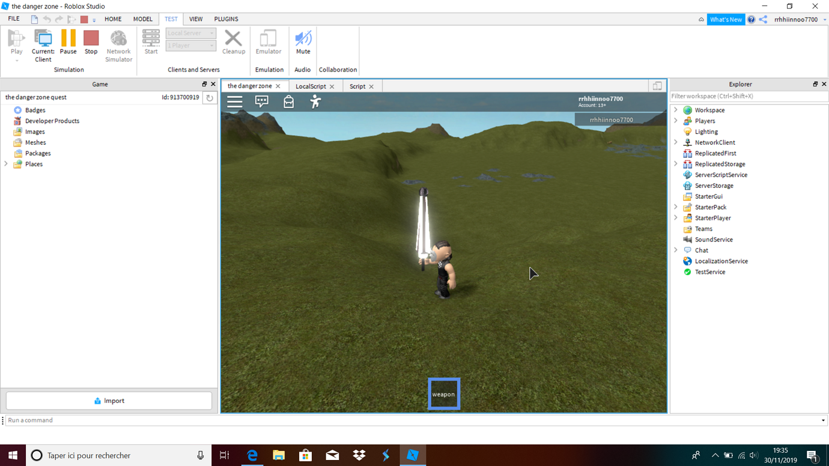
Task: Switch to the VIEW ribbon tab
Action: [196, 19]
